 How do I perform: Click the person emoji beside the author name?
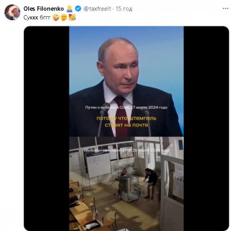(69, 9)
